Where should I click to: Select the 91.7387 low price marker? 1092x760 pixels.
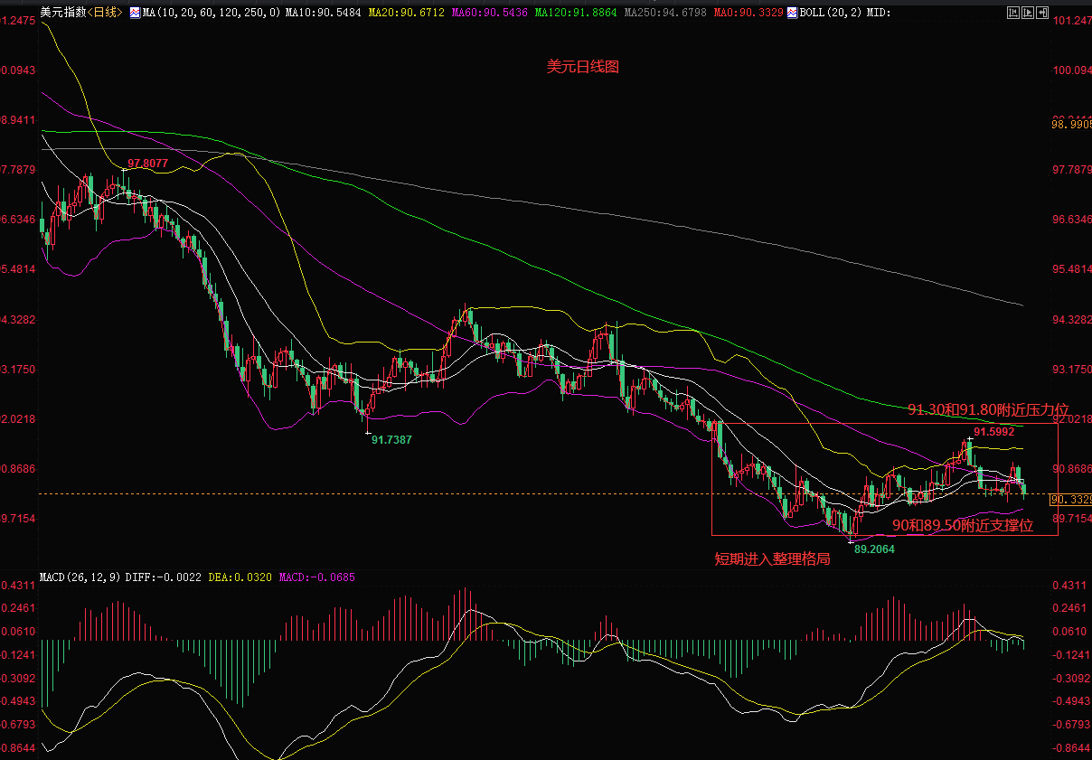(391, 439)
